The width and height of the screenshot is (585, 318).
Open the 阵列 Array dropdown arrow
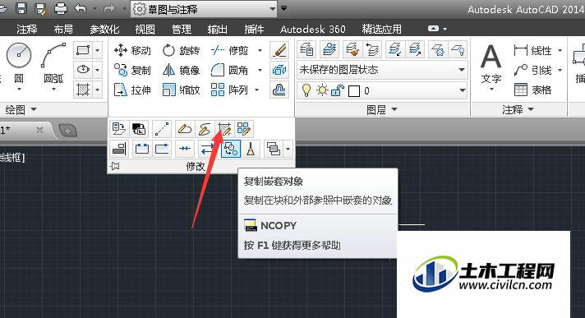256,90
